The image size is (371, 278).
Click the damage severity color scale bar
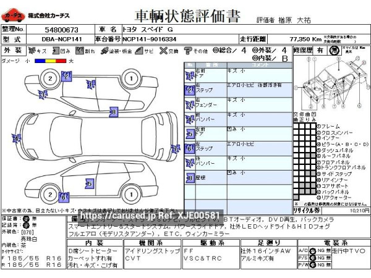click(x=49, y=61)
